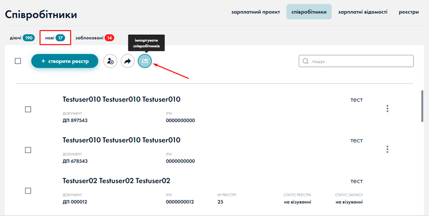Select the 'співробітники' navigation item
Screen dimensions: 429x216
pyautogui.click(x=309, y=12)
